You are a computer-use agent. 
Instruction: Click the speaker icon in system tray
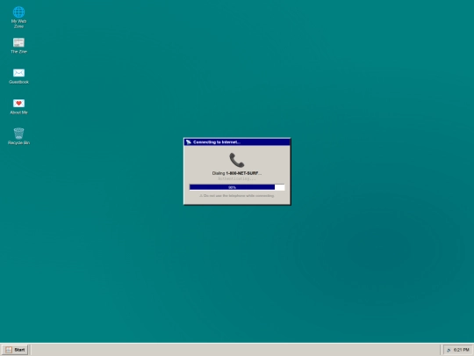point(449,350)
